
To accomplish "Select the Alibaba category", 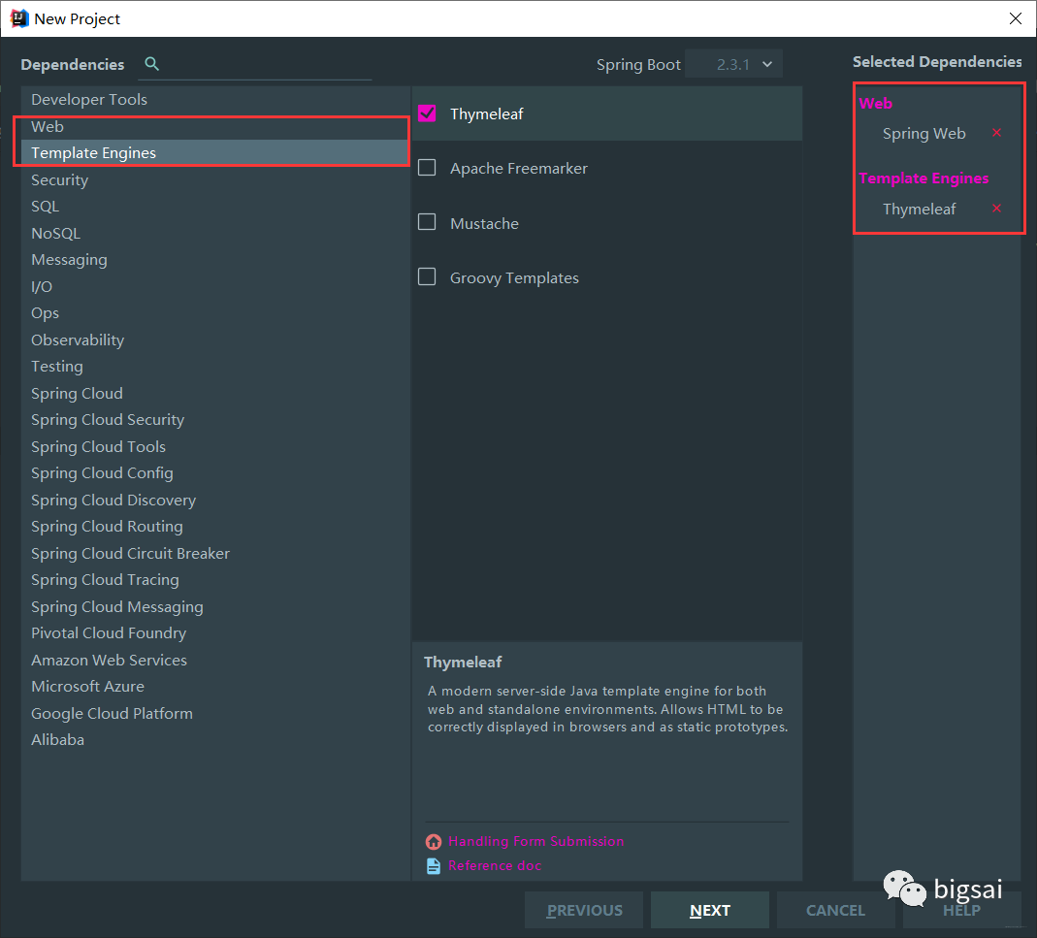I will click(215, 740).
